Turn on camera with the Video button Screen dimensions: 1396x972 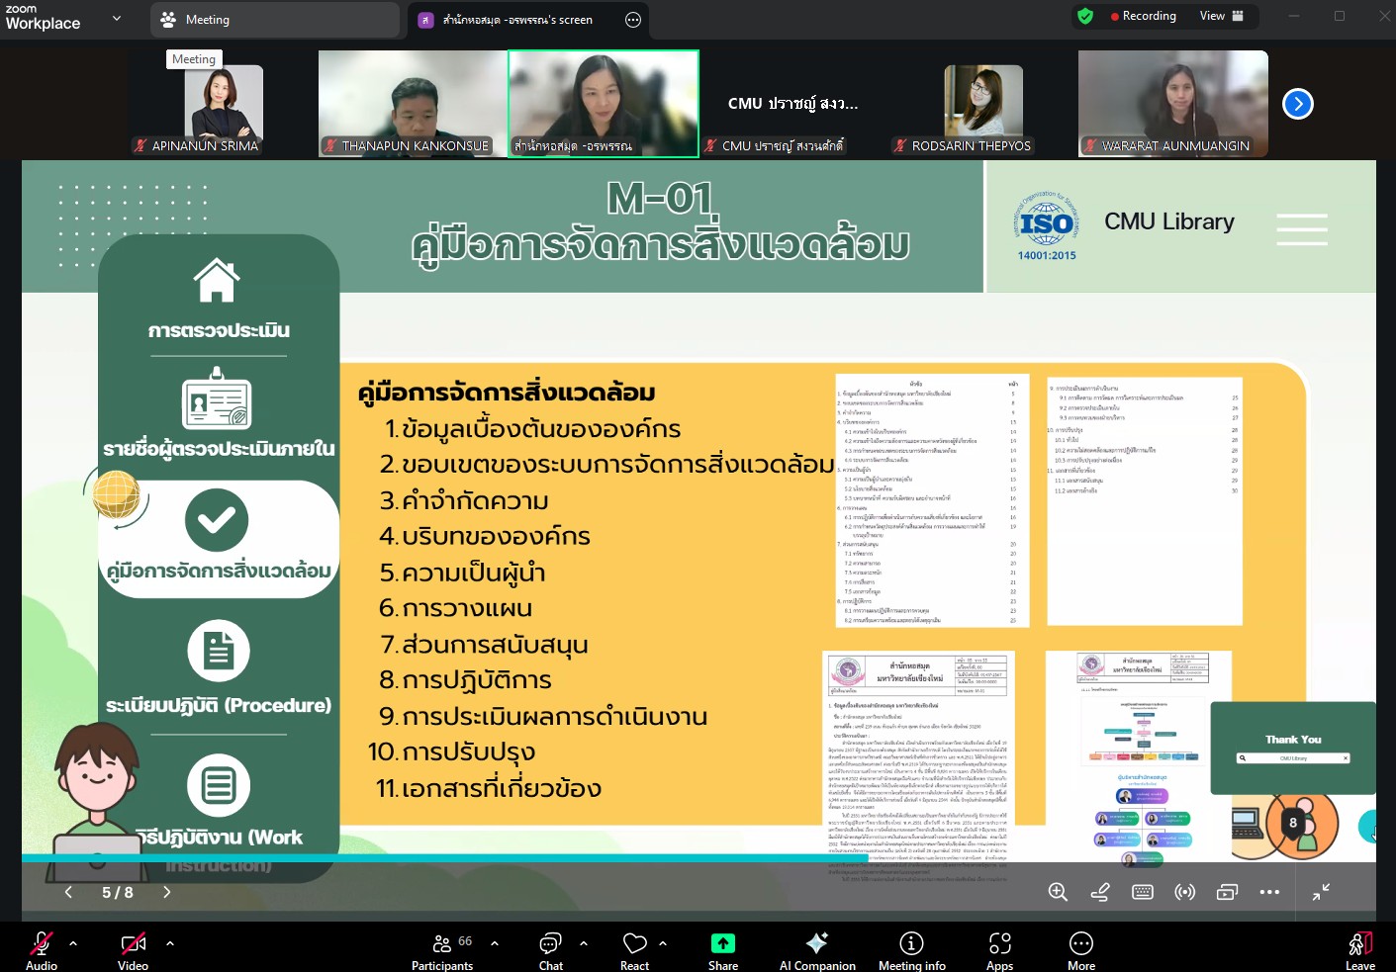[x=133, y=944]
